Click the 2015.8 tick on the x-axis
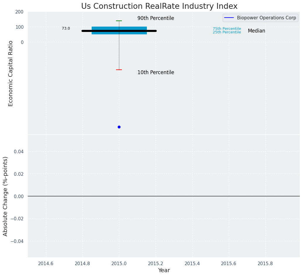Viewport: 303px width, 276px height. coord(265,263)
